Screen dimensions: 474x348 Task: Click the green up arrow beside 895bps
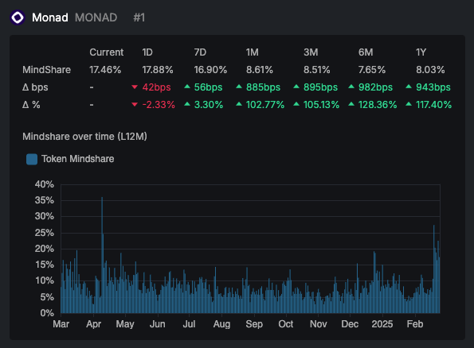(x=296, y=87)
